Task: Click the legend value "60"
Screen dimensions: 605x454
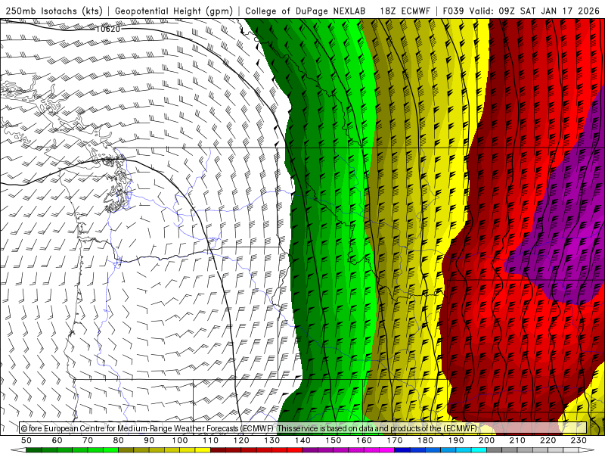Action: click(x=57, y=440)
